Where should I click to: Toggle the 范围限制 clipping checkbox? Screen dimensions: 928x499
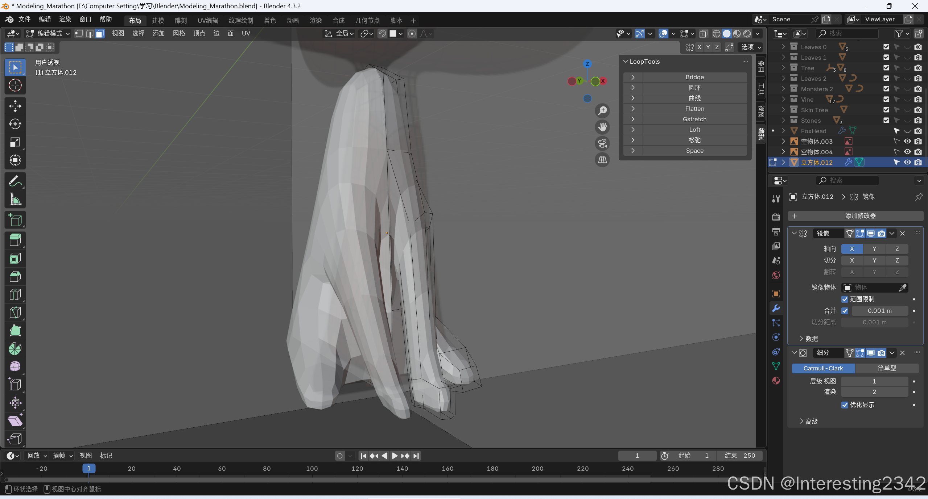click(x=845, y=299)
